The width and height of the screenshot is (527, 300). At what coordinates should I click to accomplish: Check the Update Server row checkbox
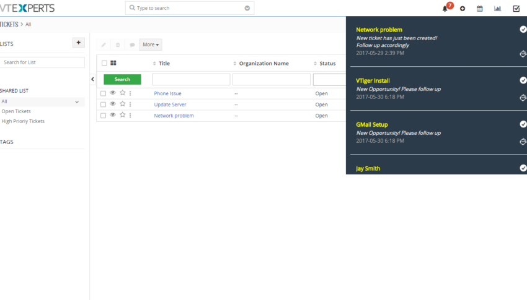click(x=103, y=105)
